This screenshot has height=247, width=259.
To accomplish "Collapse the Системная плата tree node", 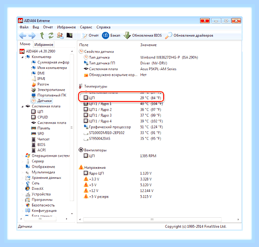I will click(22, 107).
